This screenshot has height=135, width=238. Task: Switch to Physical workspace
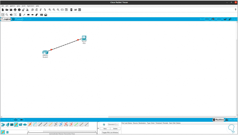pyautogui.click(x=17, y=19)
